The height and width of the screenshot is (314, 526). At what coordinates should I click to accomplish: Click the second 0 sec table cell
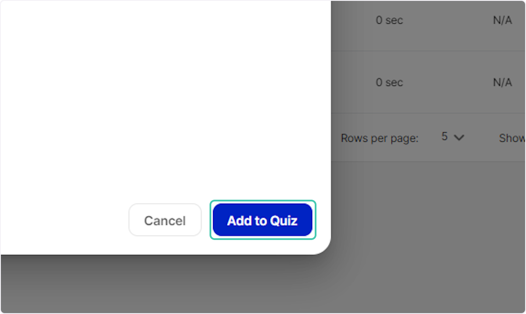click(389, 82)
